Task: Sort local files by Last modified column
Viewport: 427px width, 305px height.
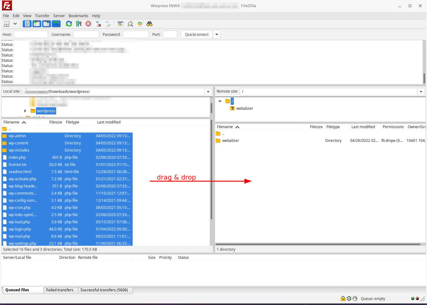Action: pos(109,122)
